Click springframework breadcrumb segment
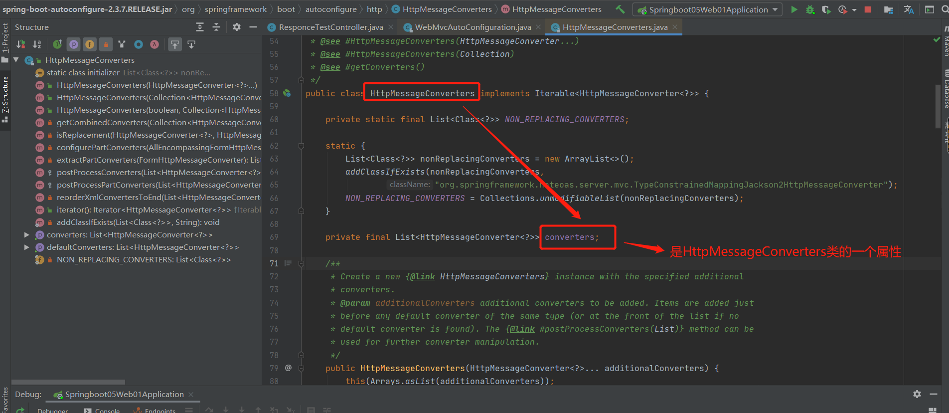The image size is (949, 413). 236,9
